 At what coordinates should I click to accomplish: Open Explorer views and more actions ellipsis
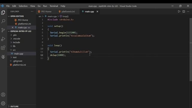point(32,11)
